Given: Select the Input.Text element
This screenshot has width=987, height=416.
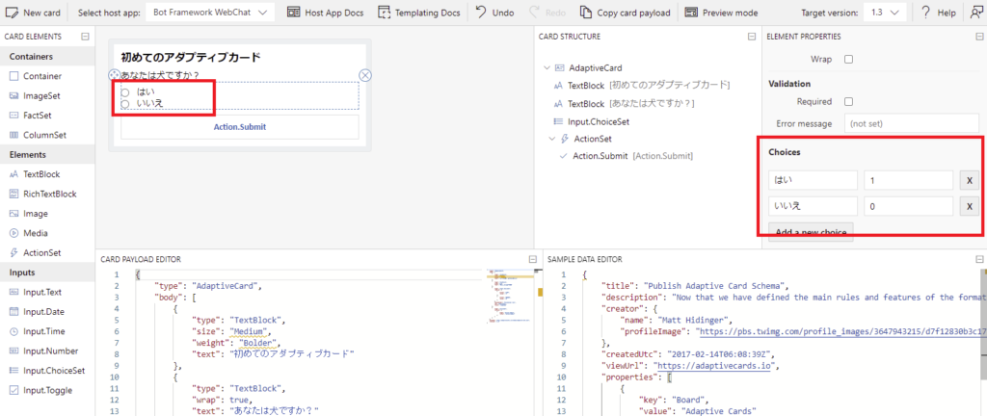Looking at the screenshot, I should tap(42, 292).
